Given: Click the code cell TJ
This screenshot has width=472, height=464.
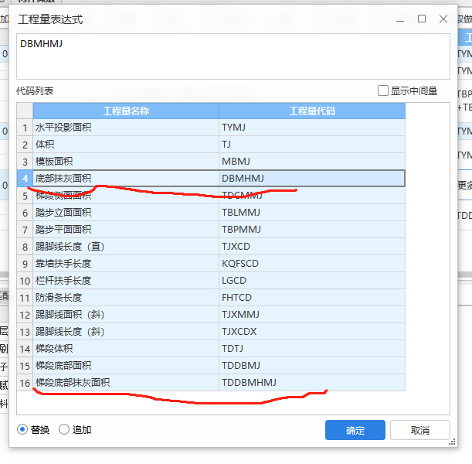Looking at the screenshot, I should [312, 145].
